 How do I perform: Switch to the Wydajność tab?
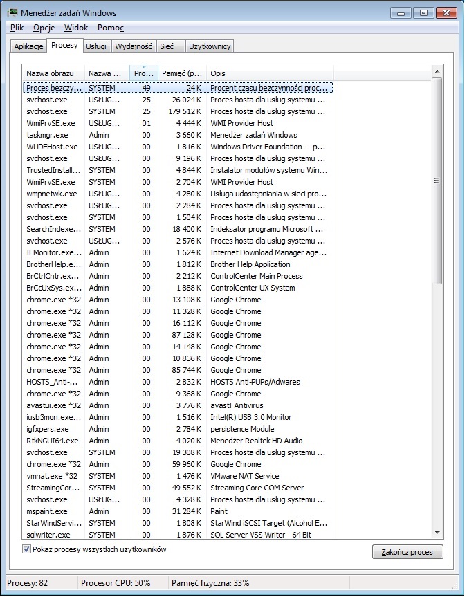click(134, 46)
